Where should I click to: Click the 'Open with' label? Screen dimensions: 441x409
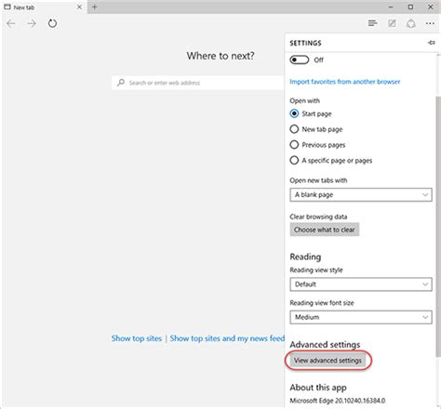pos(305,100)
